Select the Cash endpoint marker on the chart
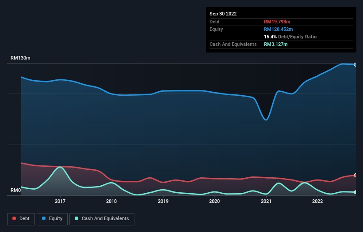The image size is (363, 232). click(355, 192)
